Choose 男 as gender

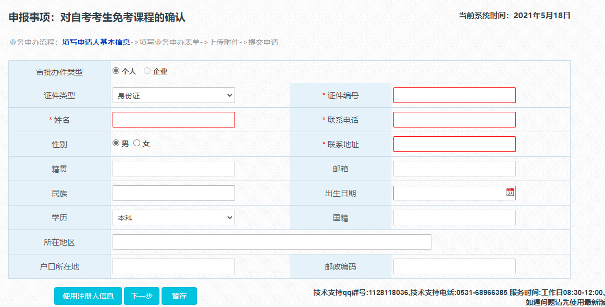116,143
